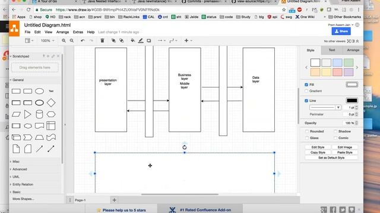
Task: Click the redo arrow icon
Action: tap(91, 41)
